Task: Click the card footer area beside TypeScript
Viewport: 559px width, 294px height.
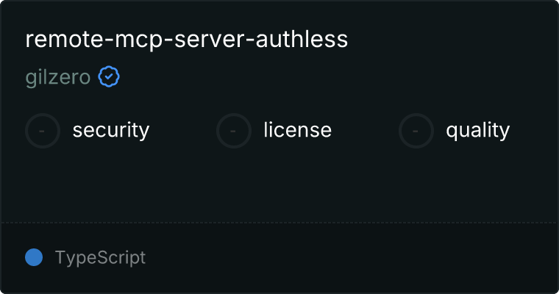Action: click(349, 257)
